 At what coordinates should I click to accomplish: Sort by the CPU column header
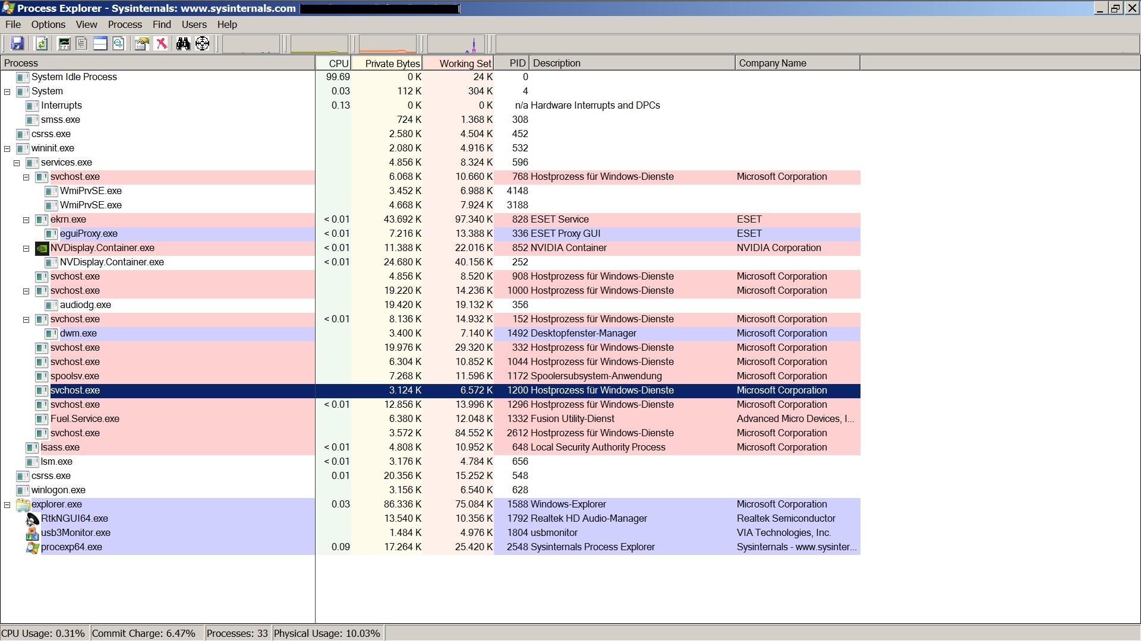(333, 63)
